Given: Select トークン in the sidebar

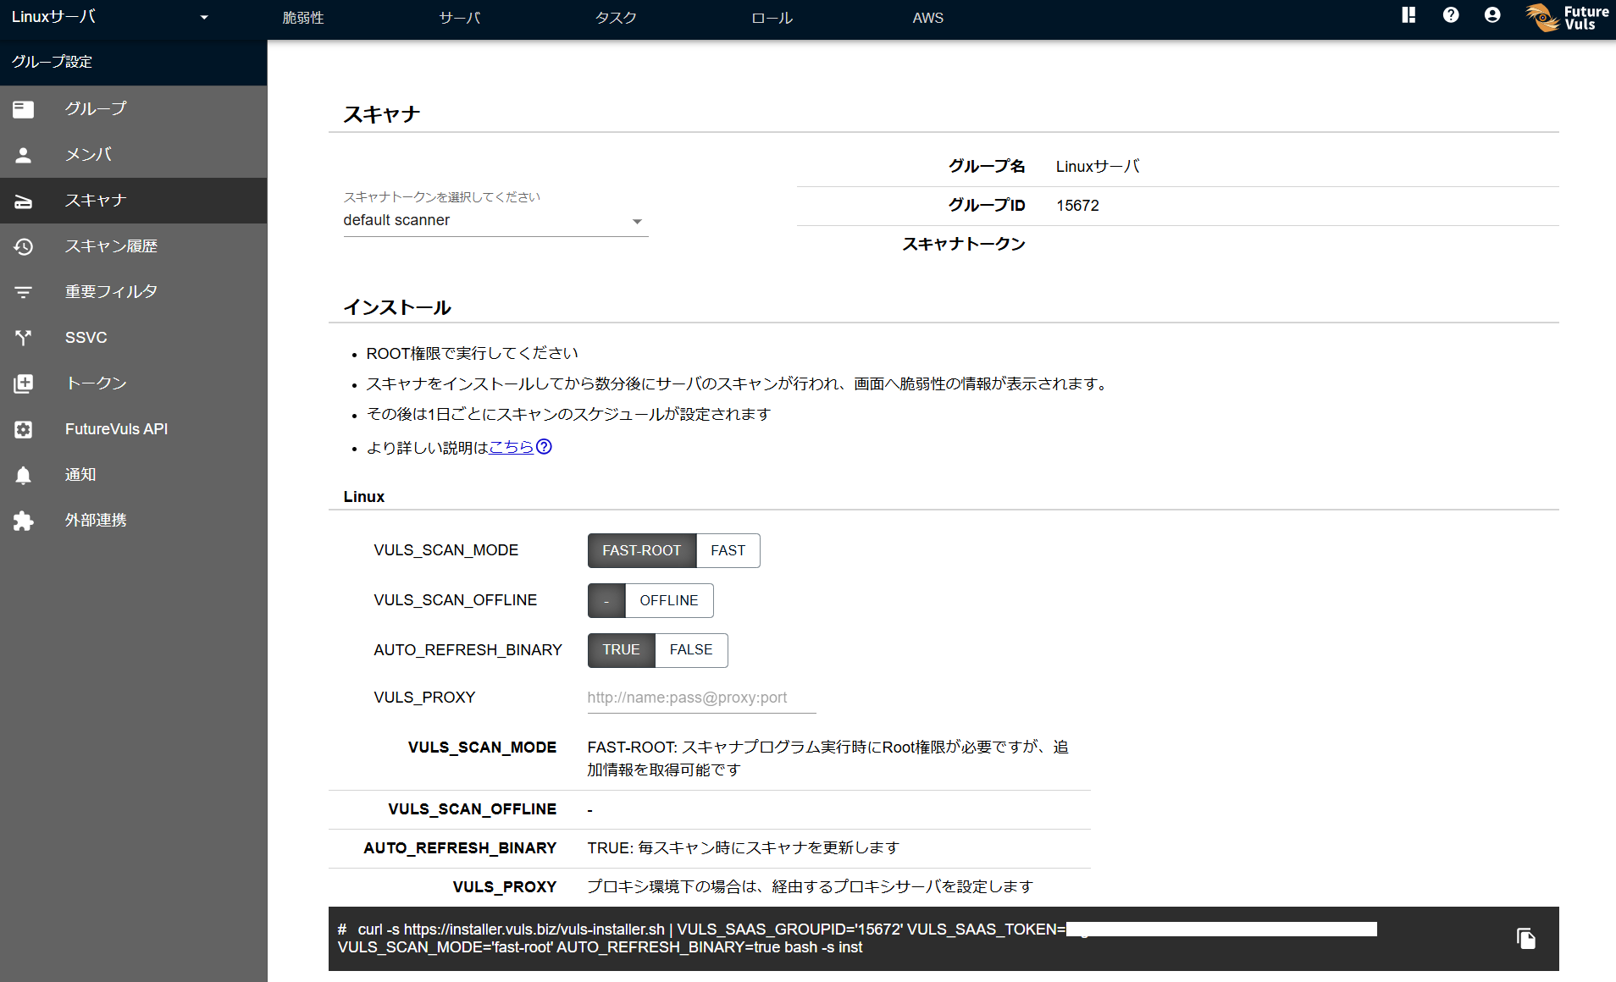Looking at the screenshot, I should pos(23,383).
